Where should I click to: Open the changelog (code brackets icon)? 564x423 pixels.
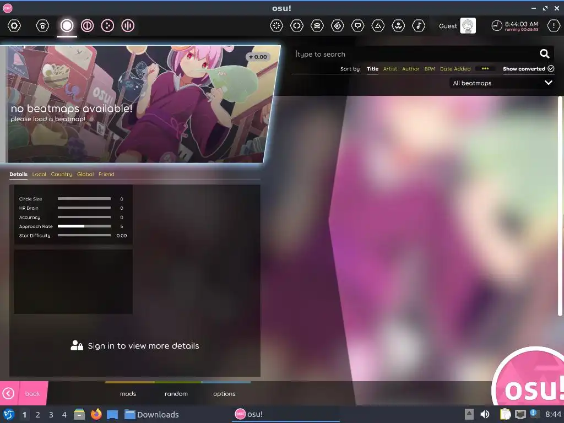coord(297,25)
